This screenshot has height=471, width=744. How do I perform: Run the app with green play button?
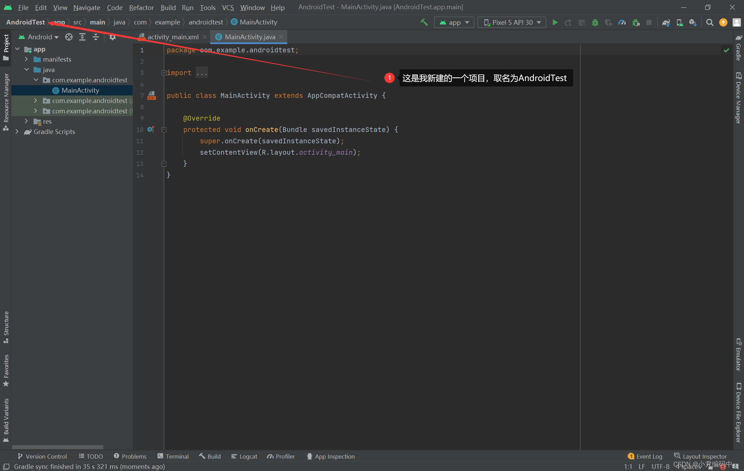pos(555,22)
